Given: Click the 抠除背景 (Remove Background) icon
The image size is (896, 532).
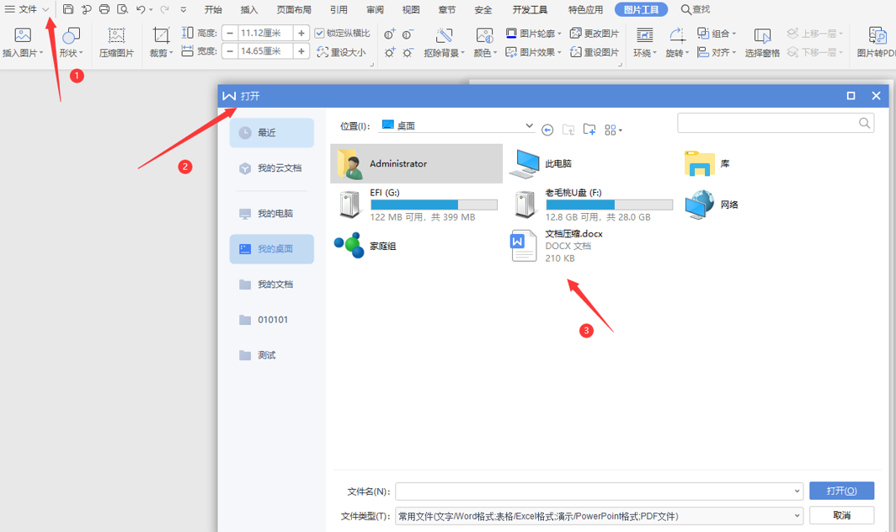Looking at the screenshot, I should coord(444,35).
